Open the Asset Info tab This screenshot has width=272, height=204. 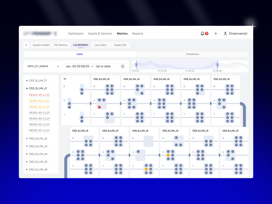coord(120,45)
